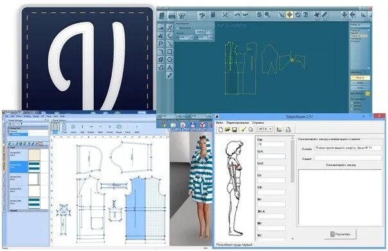Click the down arrow of measurements scrollbar
This screenshot has width=388, height=251.
coord(292,239)
